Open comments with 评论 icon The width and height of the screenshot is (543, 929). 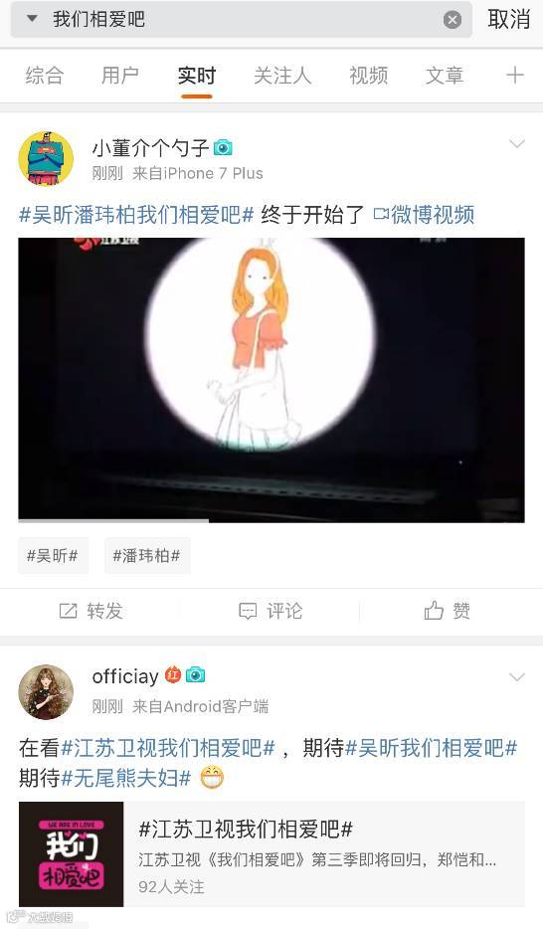(x=271, y=611)
